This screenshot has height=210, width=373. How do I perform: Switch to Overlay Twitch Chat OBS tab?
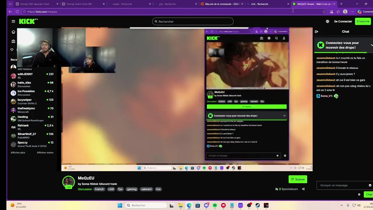83,4
